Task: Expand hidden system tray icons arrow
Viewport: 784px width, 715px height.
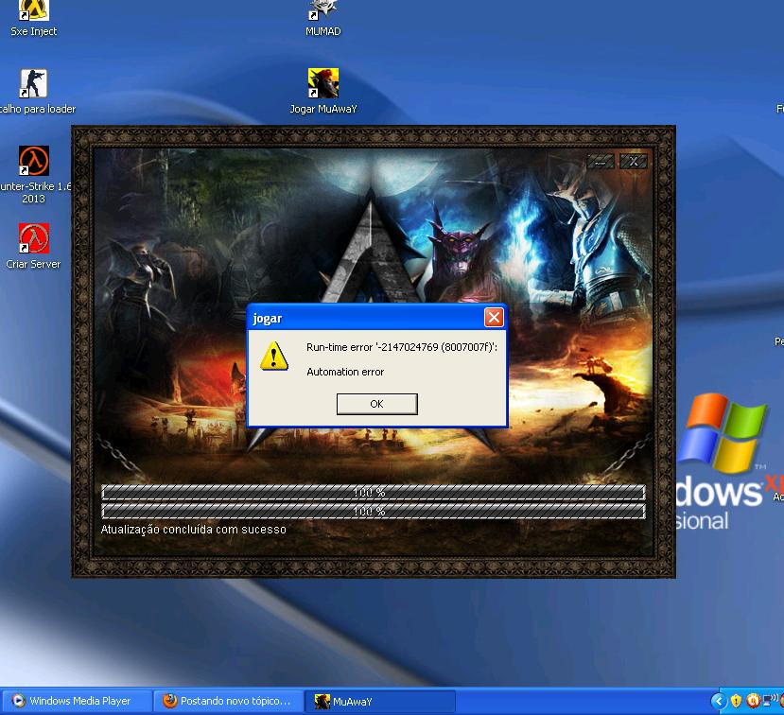Action: coord(719,701)
